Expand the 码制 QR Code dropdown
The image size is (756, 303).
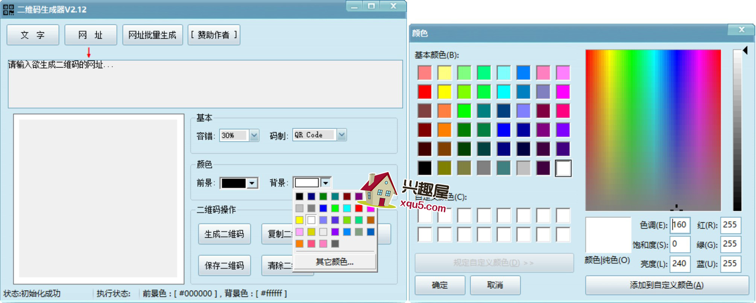pos(342,135)
